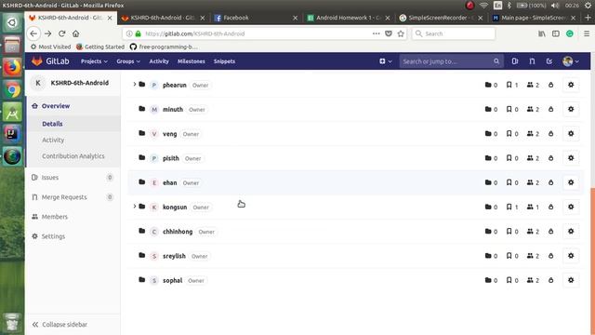Expand the phearun subgroup

pyautogui.click(x=134, y=85)
